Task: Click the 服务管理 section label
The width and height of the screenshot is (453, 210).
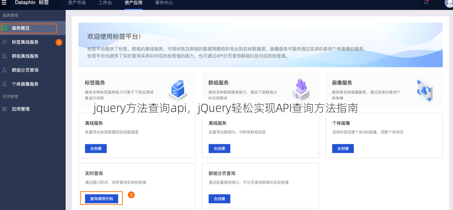Action: 10,15
